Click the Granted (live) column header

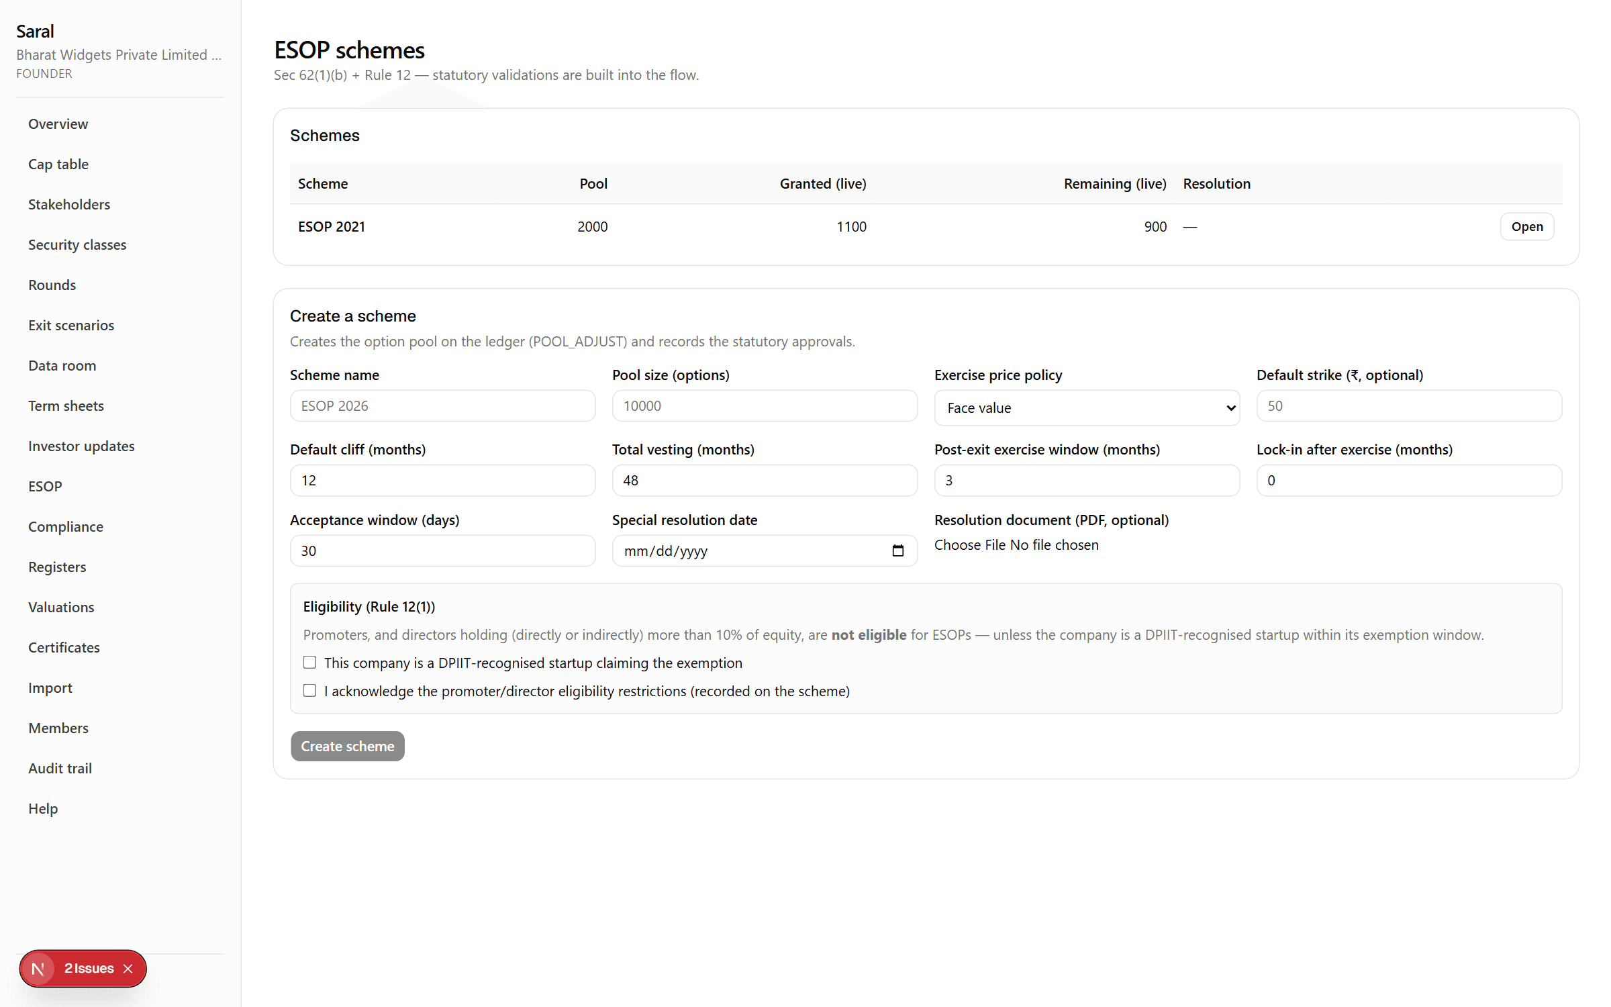823,183
